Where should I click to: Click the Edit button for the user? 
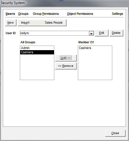pyautogui.click(x=102, y=33)
